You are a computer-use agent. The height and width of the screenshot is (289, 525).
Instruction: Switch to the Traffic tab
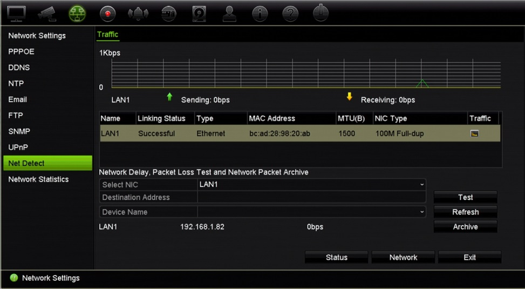107,35
